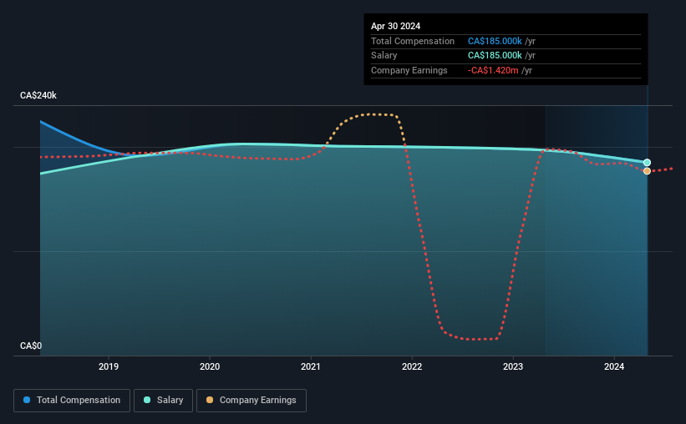Select the 2022 axis label
The width and height of the screenshot is (686, 424).
[x=412, y=366]
